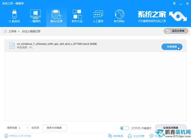The width and height of the screenshot is (191, 139).
Task: Open the hamburger menu in title bar
Action: [174, 3]
